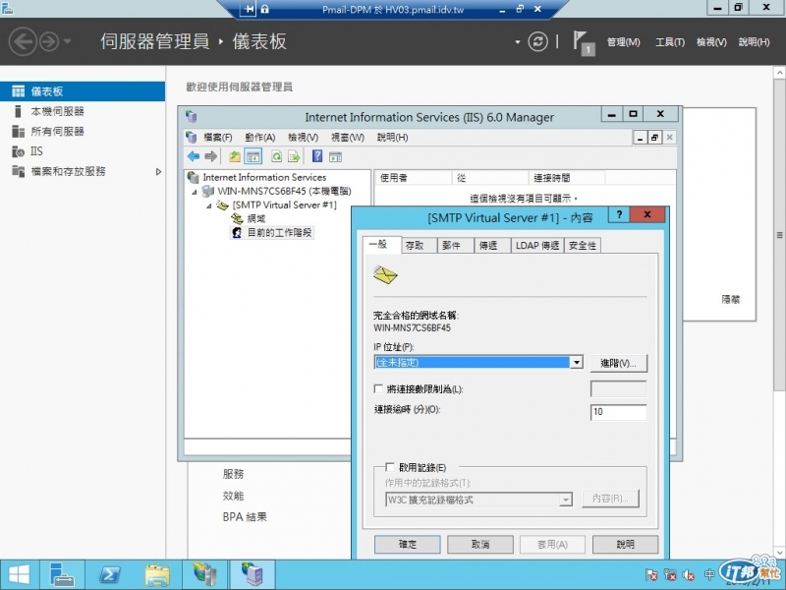786x590 pixels.
Task: Open the 安全性 tab
Action: [583, 245]
